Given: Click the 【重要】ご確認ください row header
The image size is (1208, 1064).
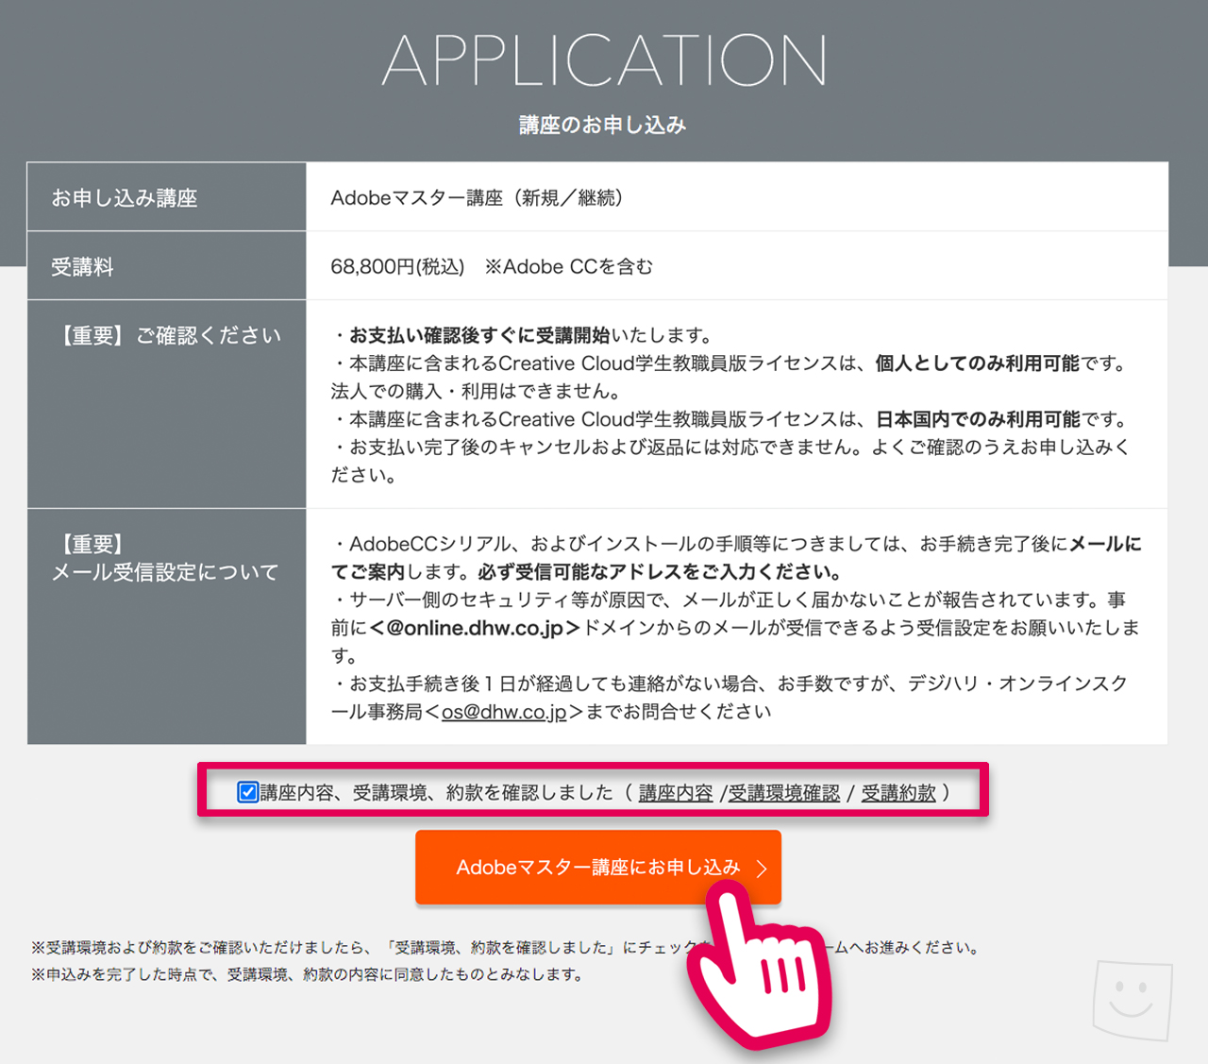Looking at the screenshot, I should pyautogui.click(x=167, y=336).
